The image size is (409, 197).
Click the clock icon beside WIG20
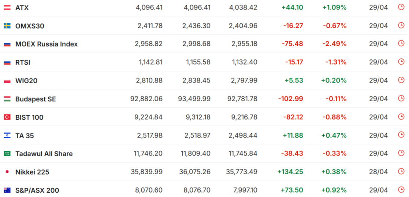point(401,80)
